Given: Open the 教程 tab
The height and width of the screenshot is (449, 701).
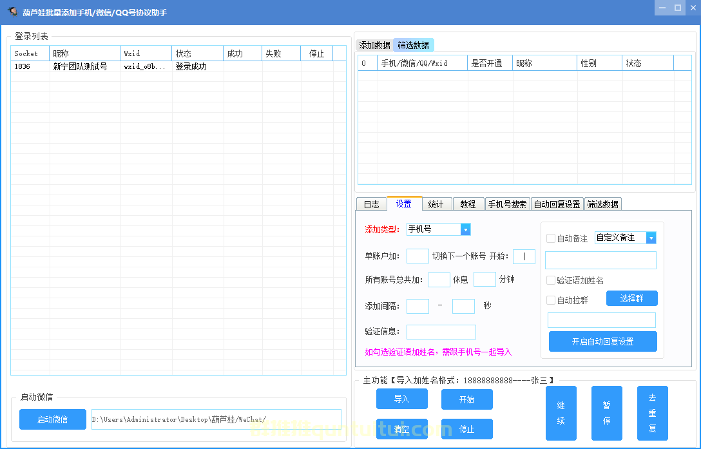Looking at the screenshot, I should click(468, 204).
